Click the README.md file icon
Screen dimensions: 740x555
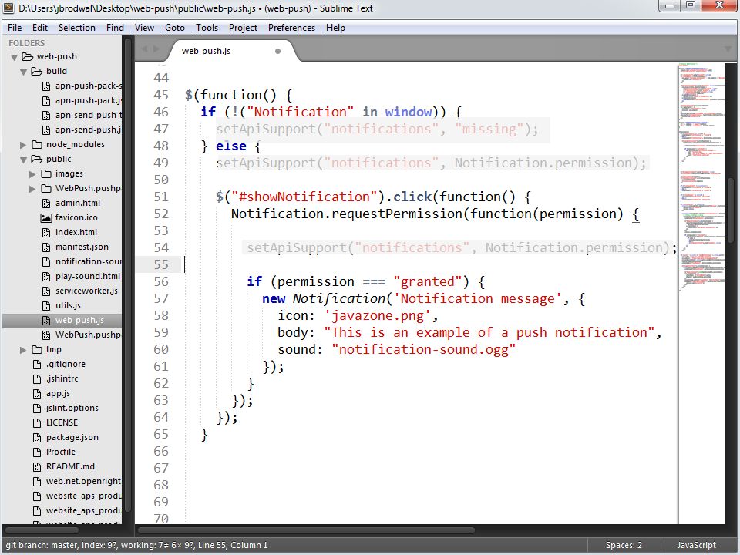tap(37, 466)
